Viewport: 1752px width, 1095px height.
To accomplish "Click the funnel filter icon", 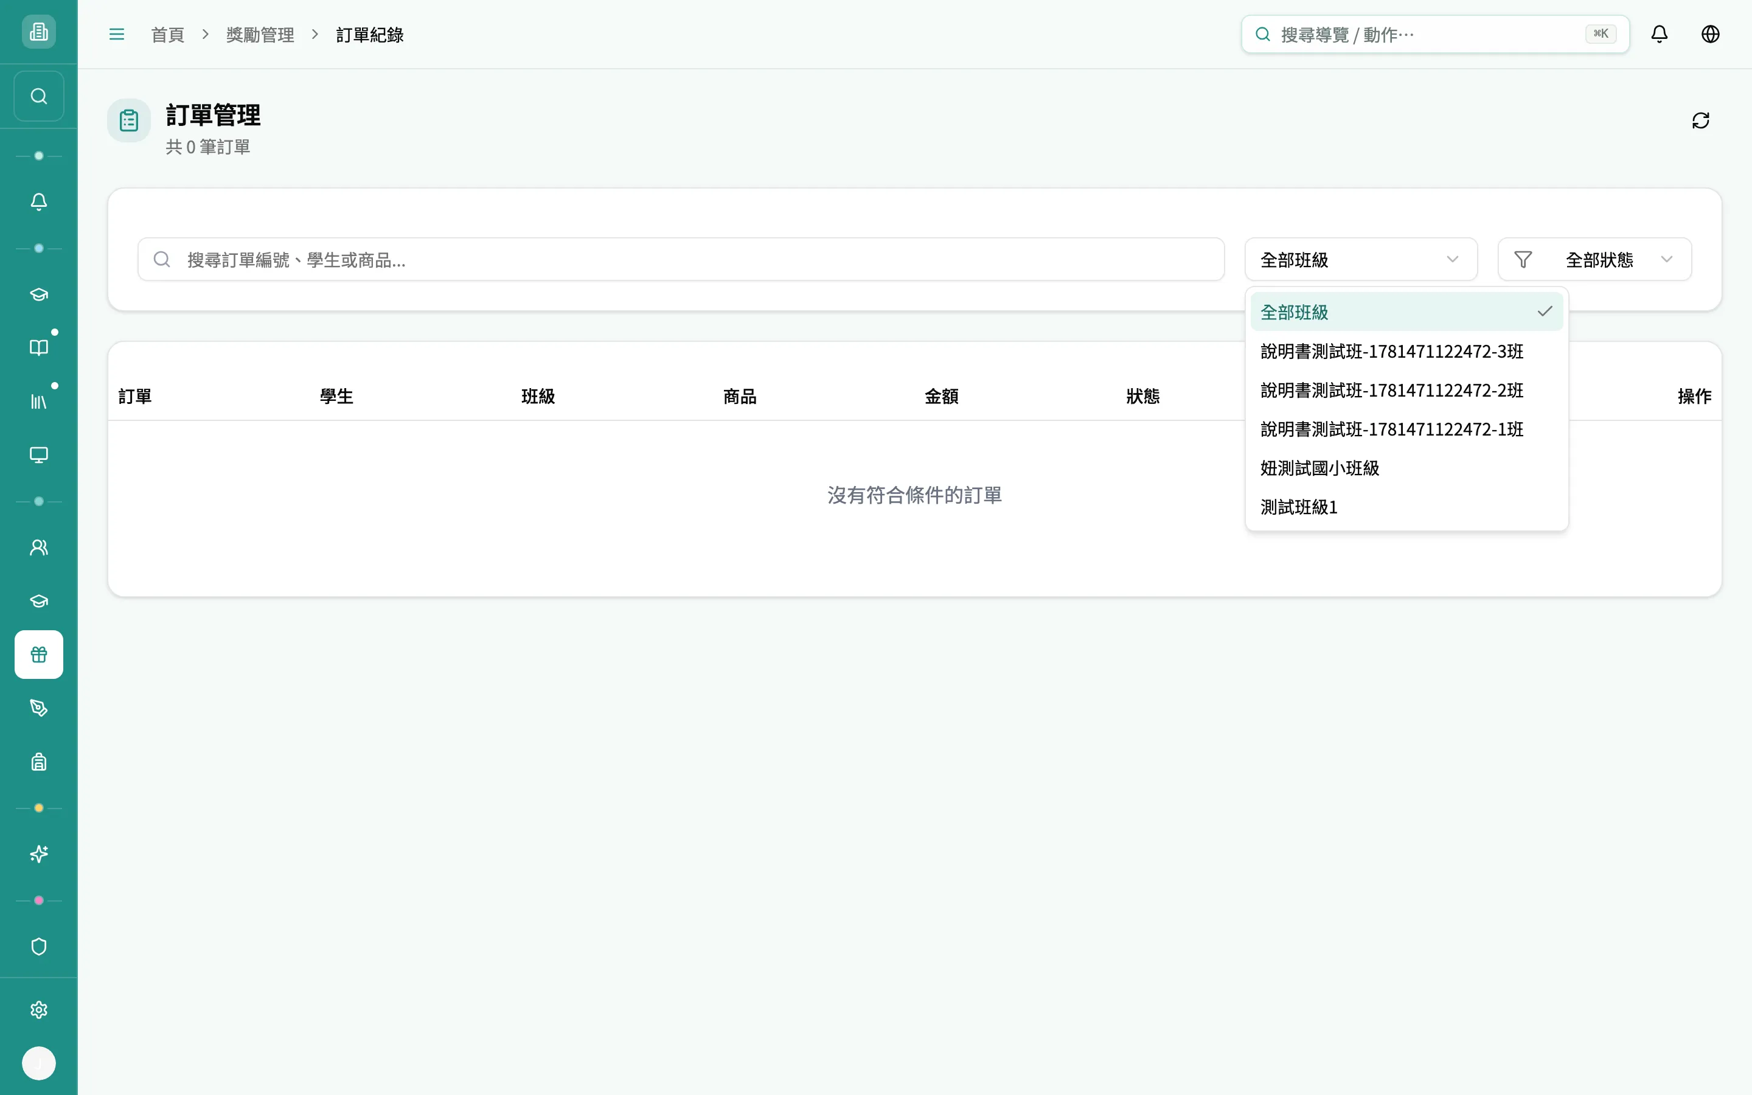I will pos(1523,259).
